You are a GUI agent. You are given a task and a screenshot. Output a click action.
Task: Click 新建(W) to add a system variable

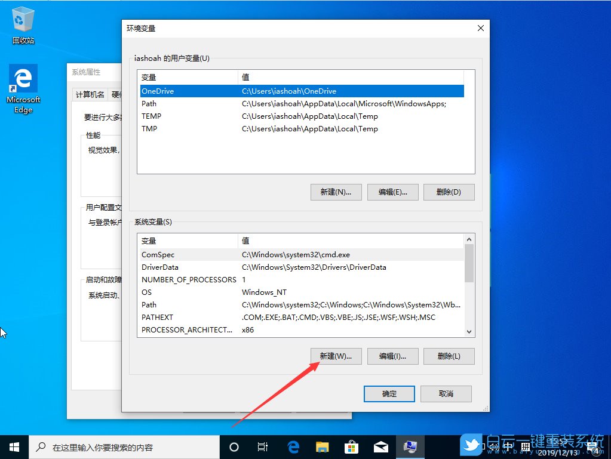[336, 356]
